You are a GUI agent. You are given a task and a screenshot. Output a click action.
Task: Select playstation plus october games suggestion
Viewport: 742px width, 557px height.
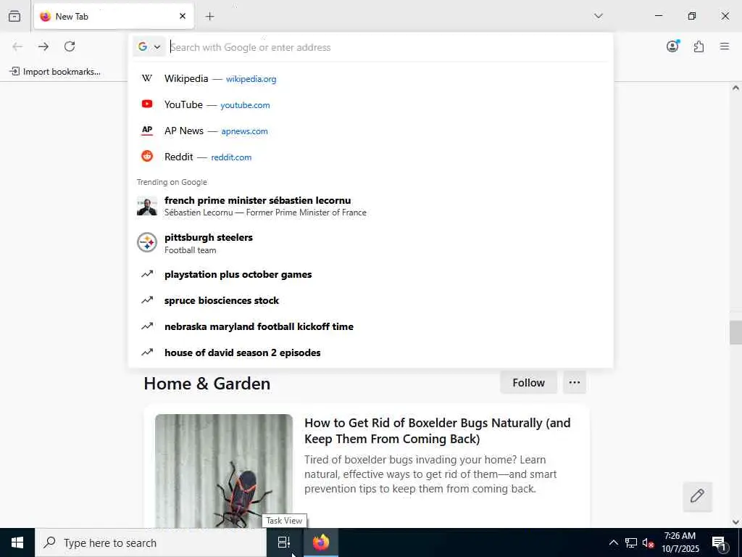click(370, 274)
